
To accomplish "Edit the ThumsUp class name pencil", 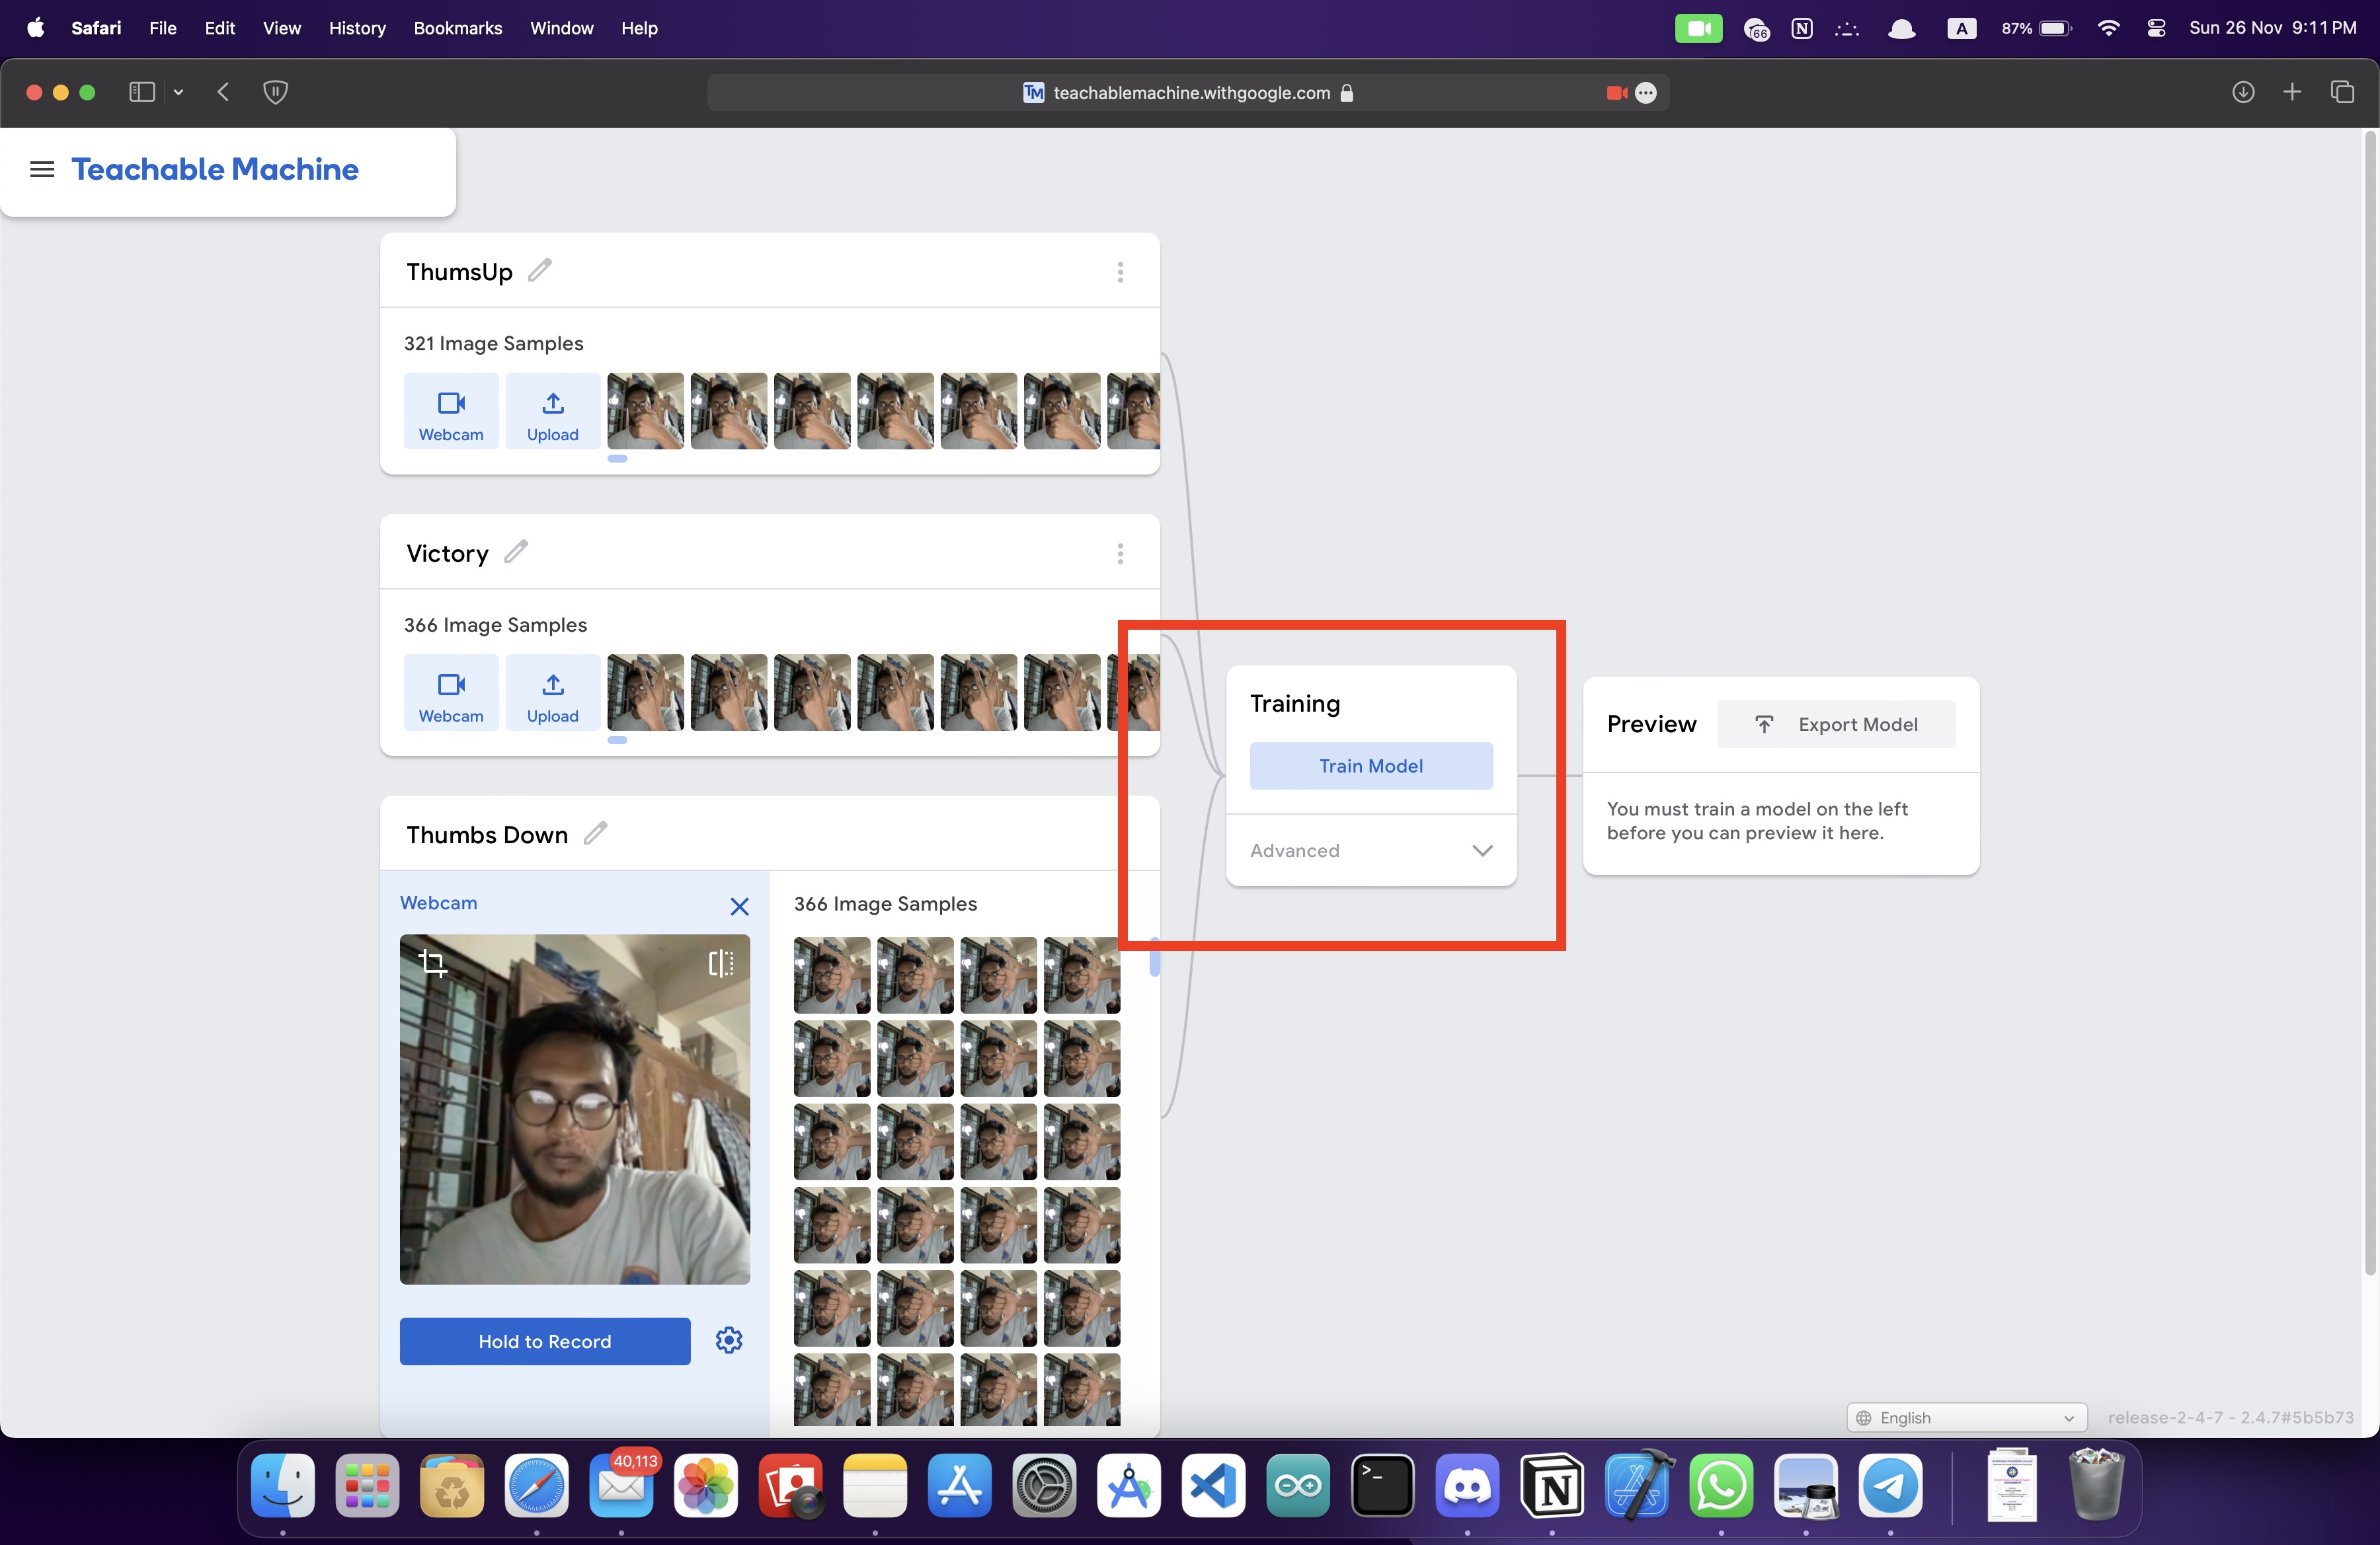I will (540, 271).
